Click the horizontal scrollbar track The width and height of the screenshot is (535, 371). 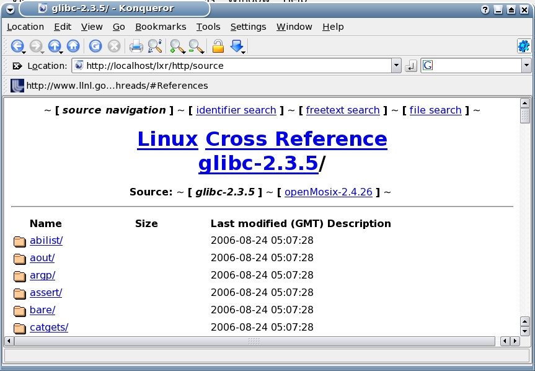pyautogui.click(x=372, y=341)
